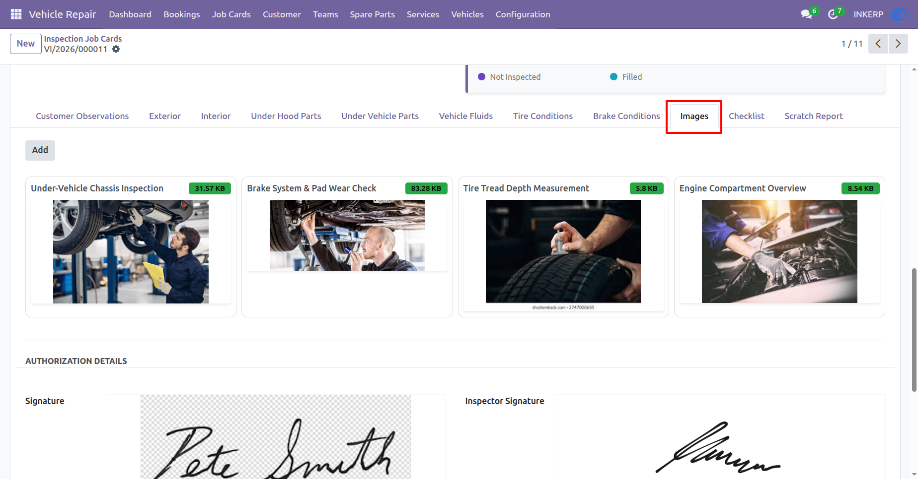Switch to Vehicle Fluids tab
This screenshot has height=479, width=918.
[x=466, y=116]
